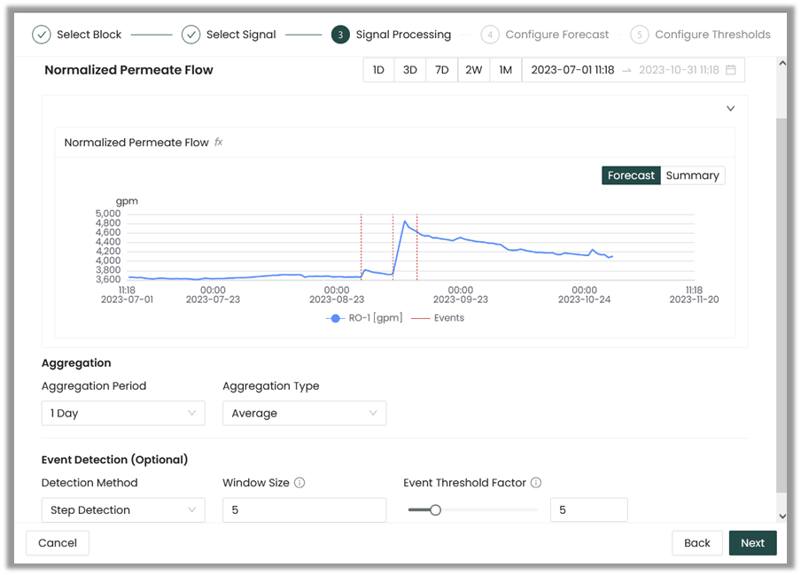Open the Aggregation Period dropdown

tap(123, 413)
